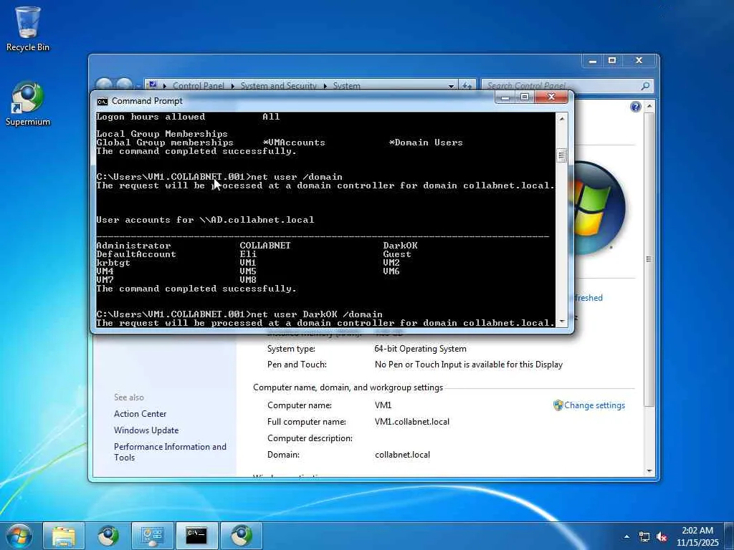The image size is (734, 550).
Task: Click first Supermium taskbar icon
Action: [108, 536]
